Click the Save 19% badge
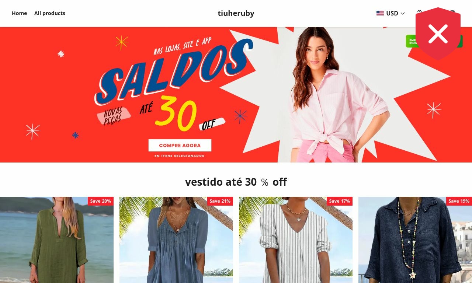 459,201
